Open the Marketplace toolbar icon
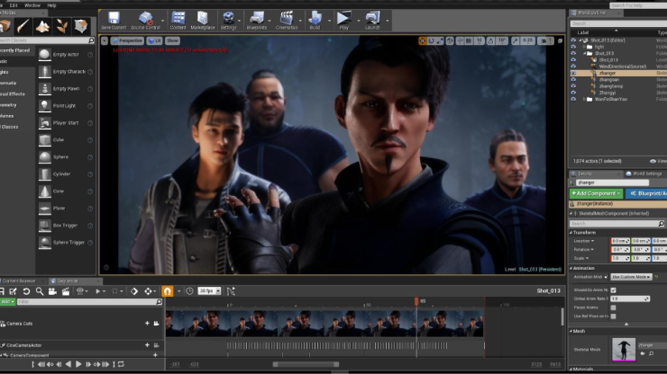The image size is (667, 374). point(203,19)
